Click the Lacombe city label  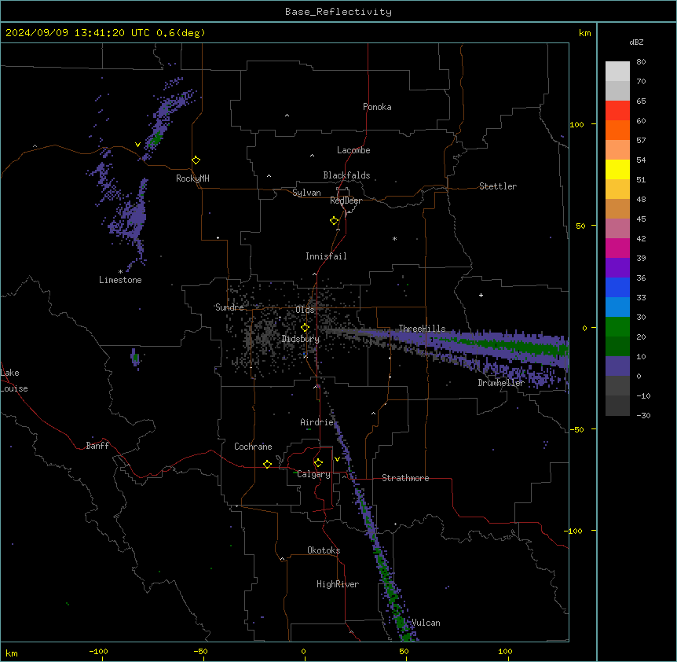point(353,150)
